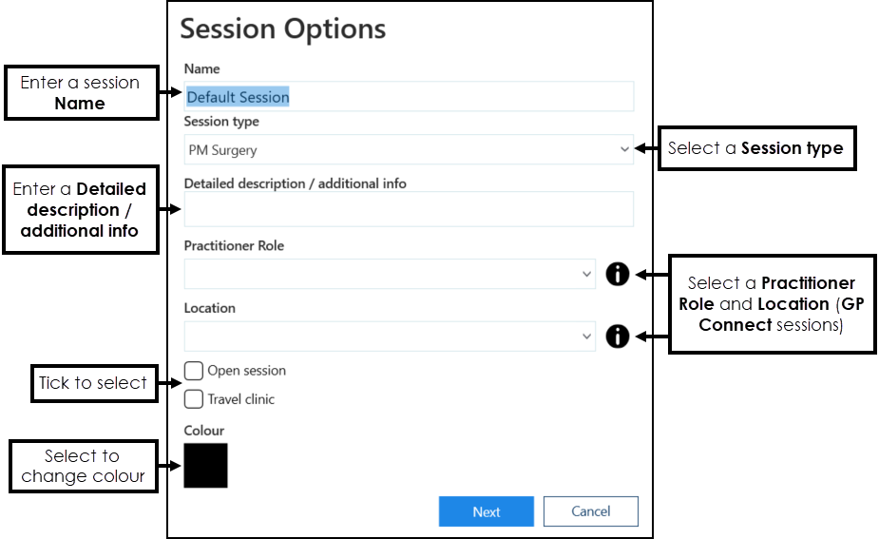Click the 'Enter a session Name' callout
879x539 pixels.
pyautogui.click(x=81, y=93)
